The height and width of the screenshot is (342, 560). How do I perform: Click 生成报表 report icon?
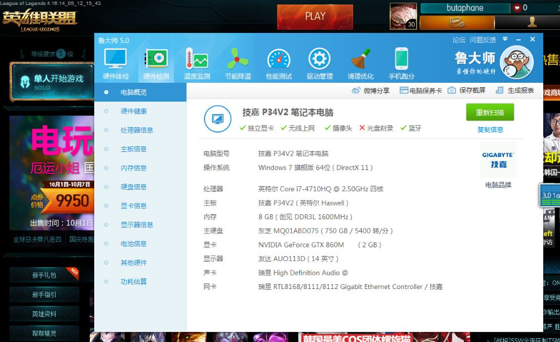(x=500, y=90)
